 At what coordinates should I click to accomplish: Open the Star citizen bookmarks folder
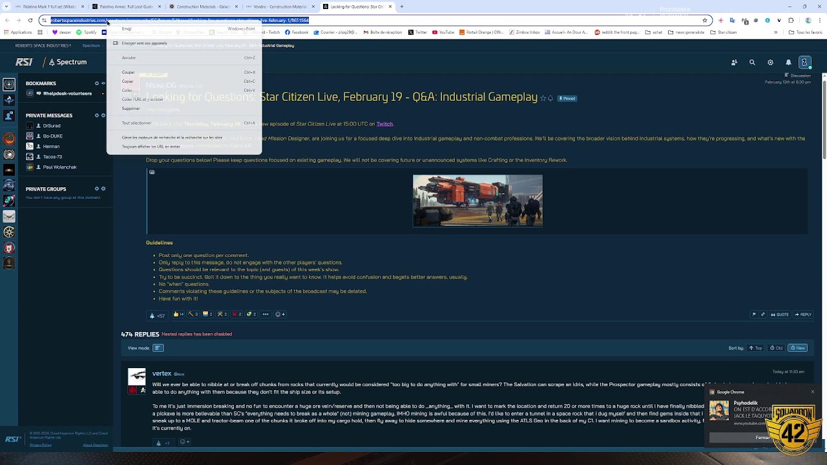tap(724, 32)
